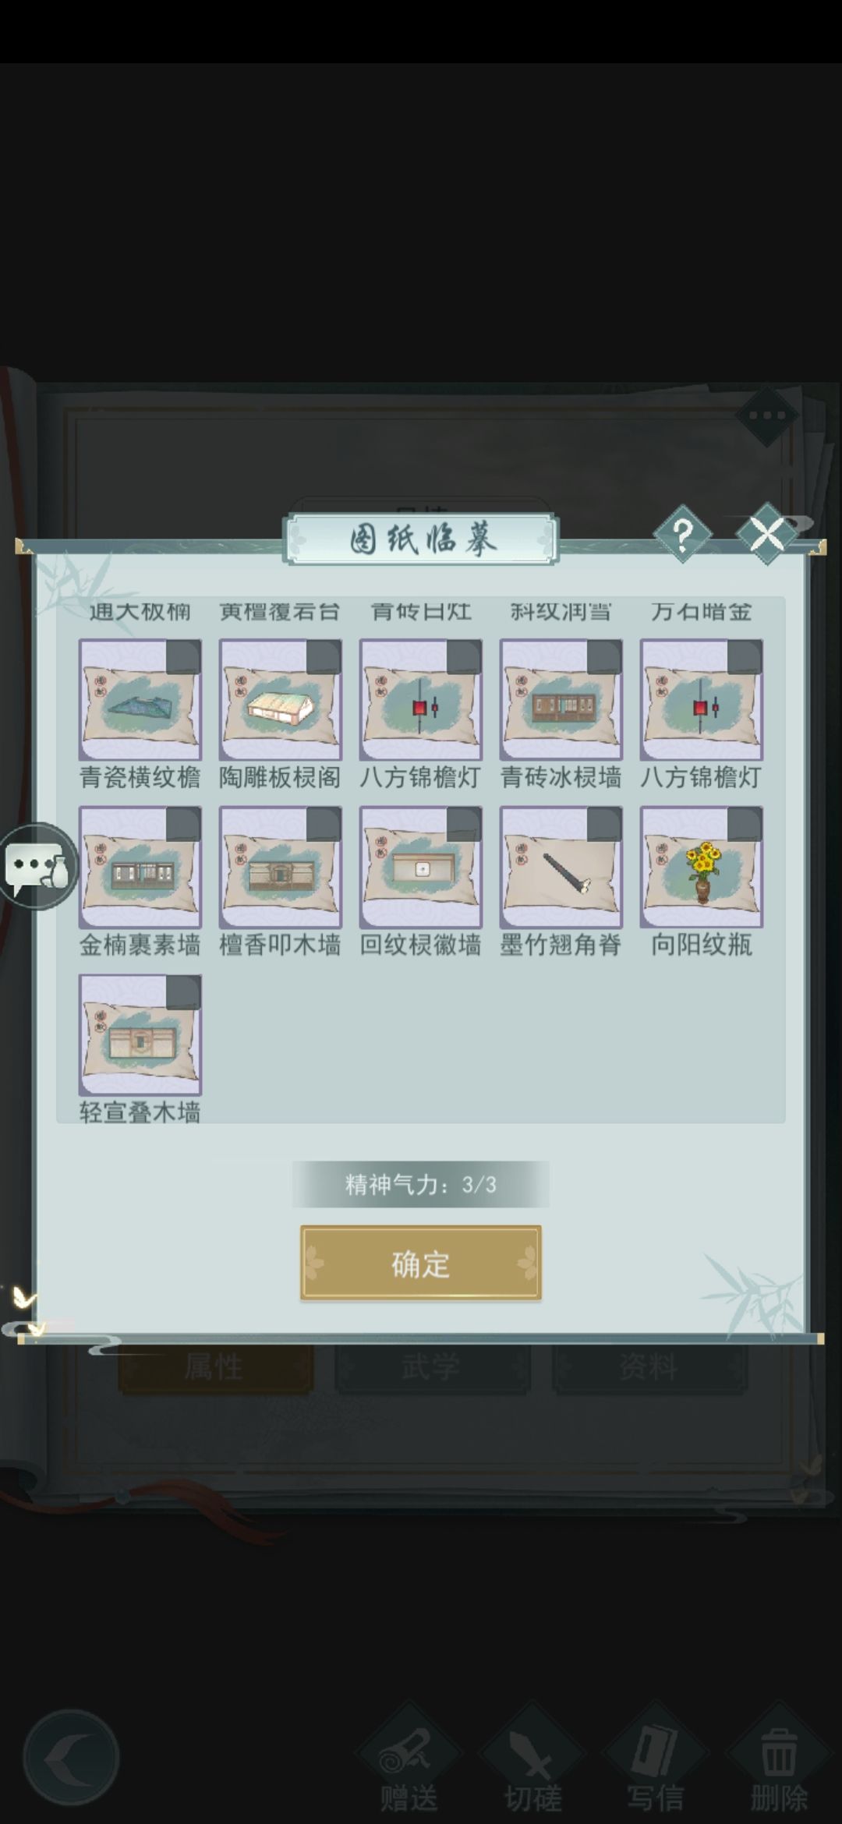The width and height of the screenshot is (842, 1824).
Task: Tick the checkbox on 金楠裹素墙
Action: click(183, 825)
